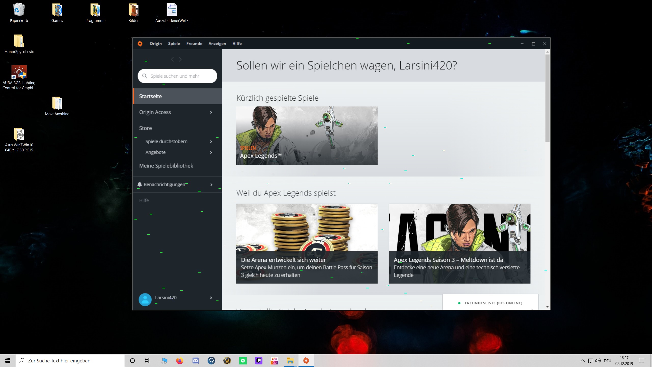Click the main content vertical scrollbar
The height and width of the screenshot is (367, 652).
pos(547,98)
